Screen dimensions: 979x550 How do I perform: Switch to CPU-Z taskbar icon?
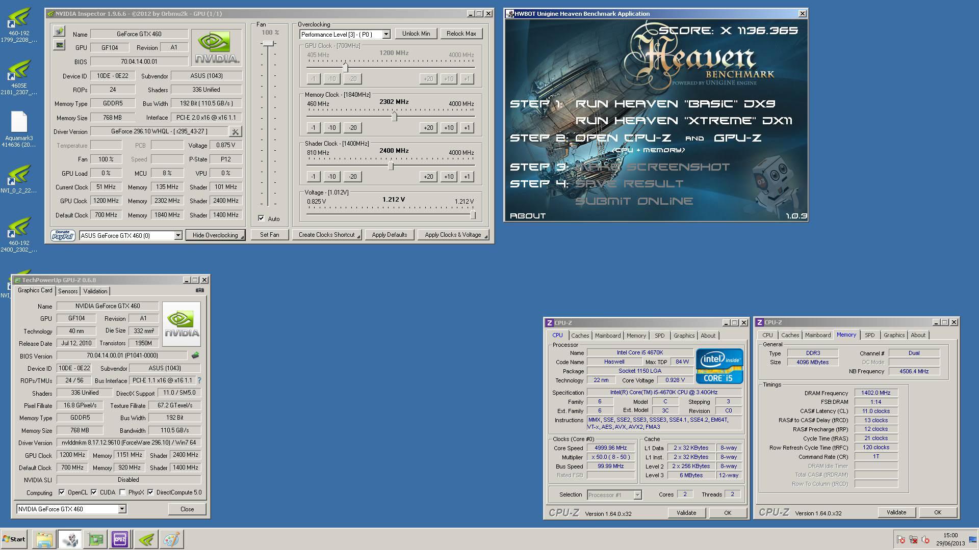pyautogui.click(x=120, y=539)
